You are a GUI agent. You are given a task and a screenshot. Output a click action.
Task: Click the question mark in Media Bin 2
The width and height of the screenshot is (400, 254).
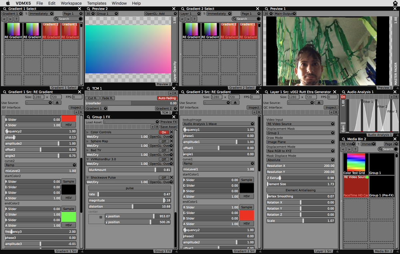coord(355,149)
